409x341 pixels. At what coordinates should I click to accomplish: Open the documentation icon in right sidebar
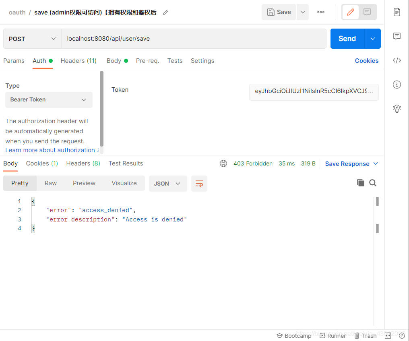click(397, 12)
